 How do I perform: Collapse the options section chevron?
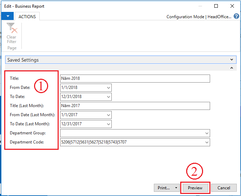(231, 68)
